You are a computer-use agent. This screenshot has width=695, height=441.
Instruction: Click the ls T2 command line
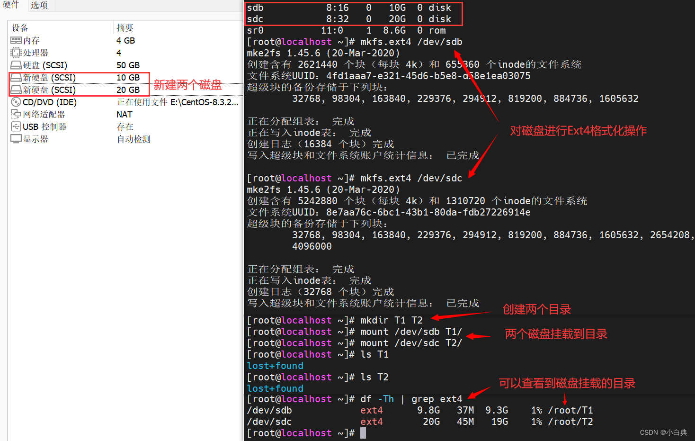pyautogui.click(x=318, y=378)
